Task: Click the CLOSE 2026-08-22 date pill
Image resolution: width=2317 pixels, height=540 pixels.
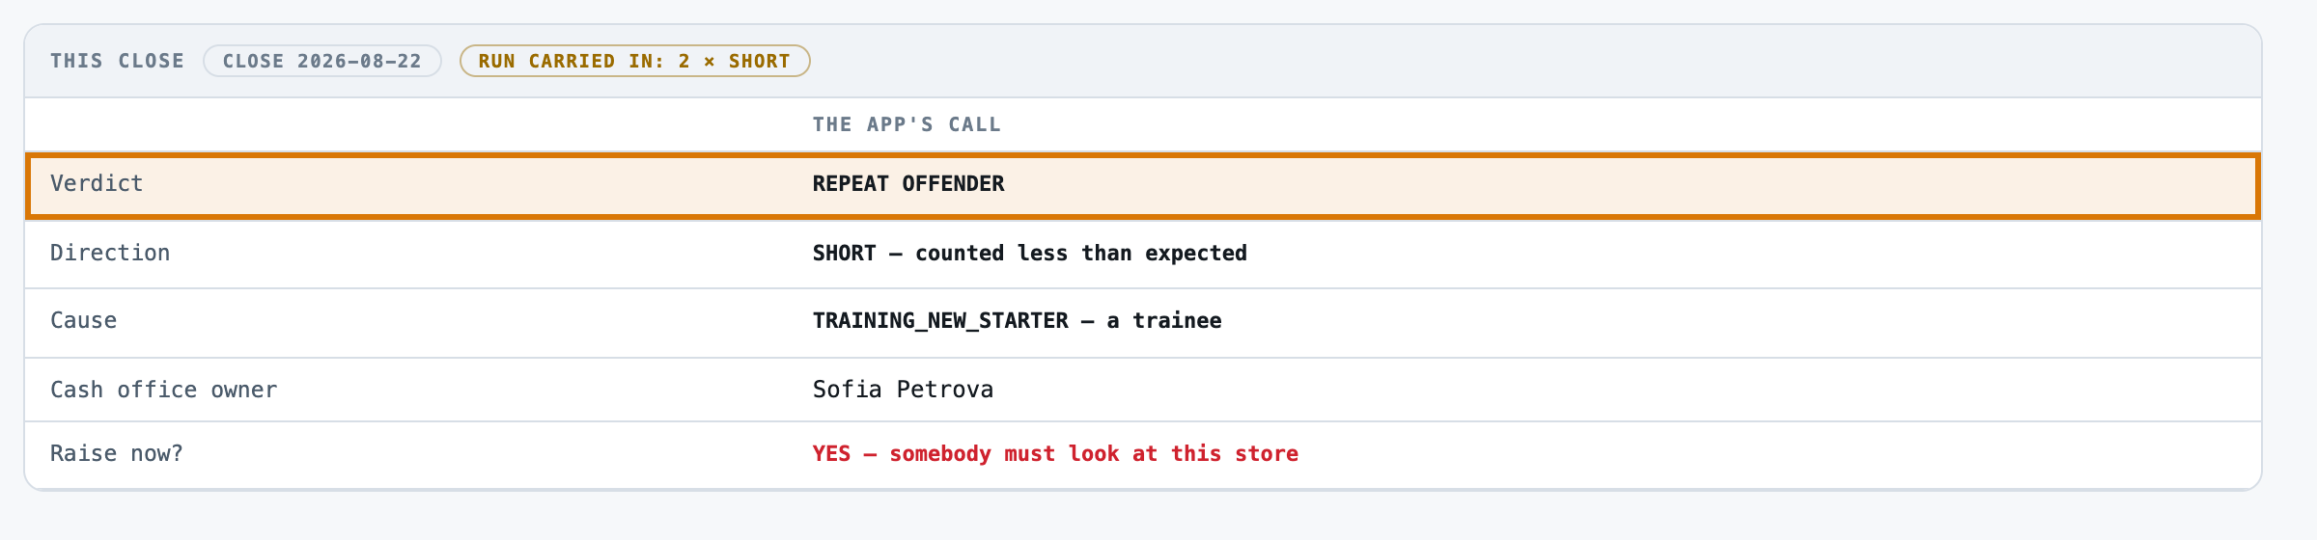Action: (x=321, y=61)
